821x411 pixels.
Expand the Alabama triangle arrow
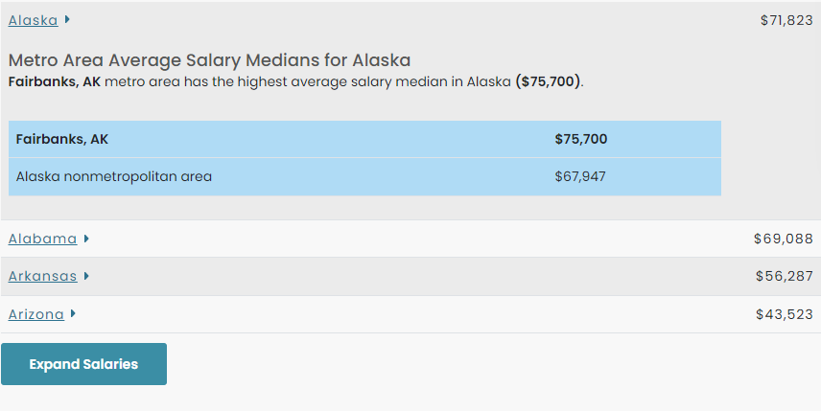coord(86,239)
